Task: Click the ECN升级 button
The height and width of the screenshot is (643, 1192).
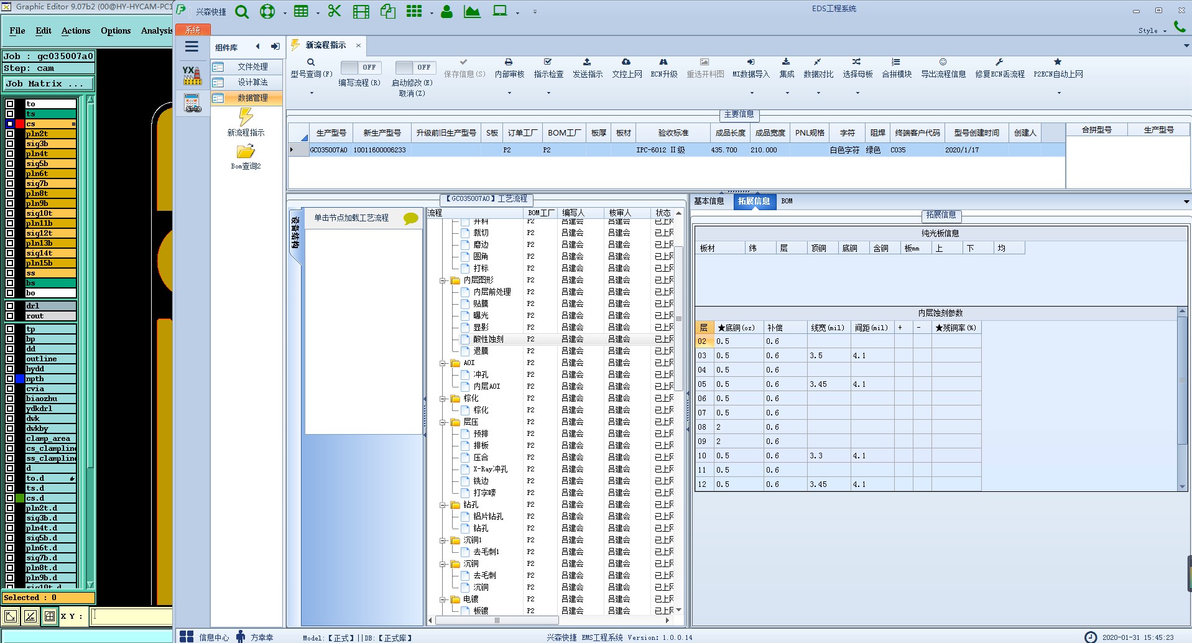Action: click(x=663, y=68)
